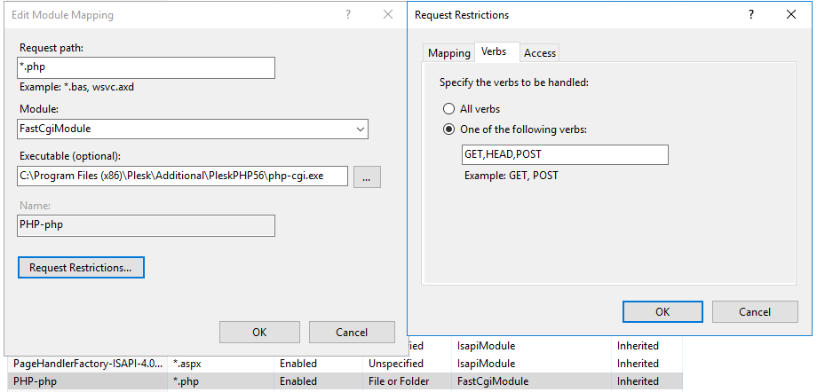Switch to the Access tab
The height and width of the screenshot is (392, 817).
click(539, 53)
